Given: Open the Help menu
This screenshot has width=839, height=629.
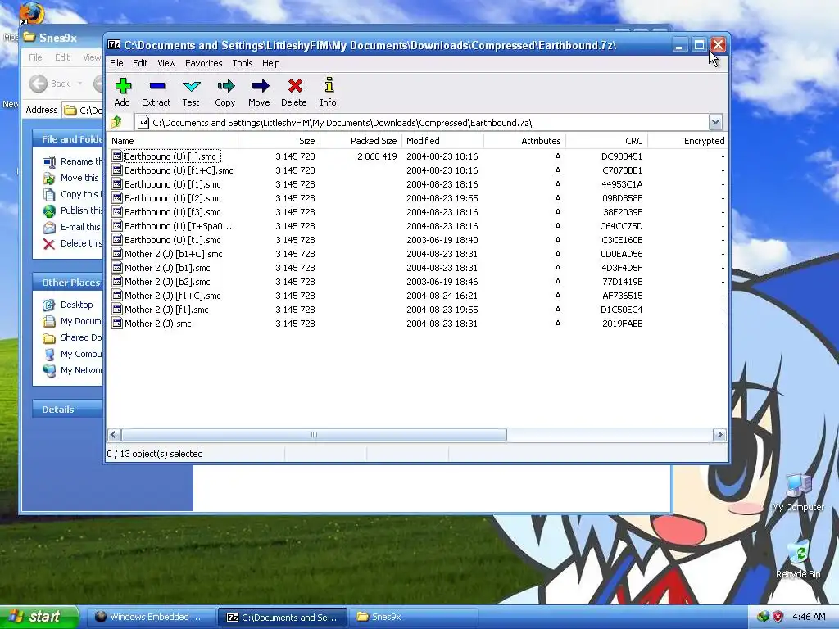Looking at the screenshot, I should [270, 63].
